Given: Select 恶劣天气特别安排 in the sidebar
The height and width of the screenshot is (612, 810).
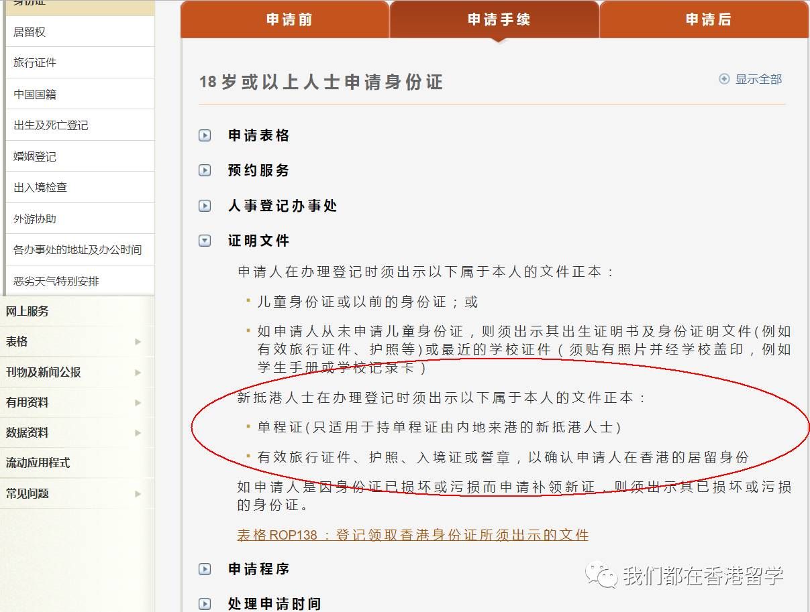Looking at the screenshot, I should (55, 280).
